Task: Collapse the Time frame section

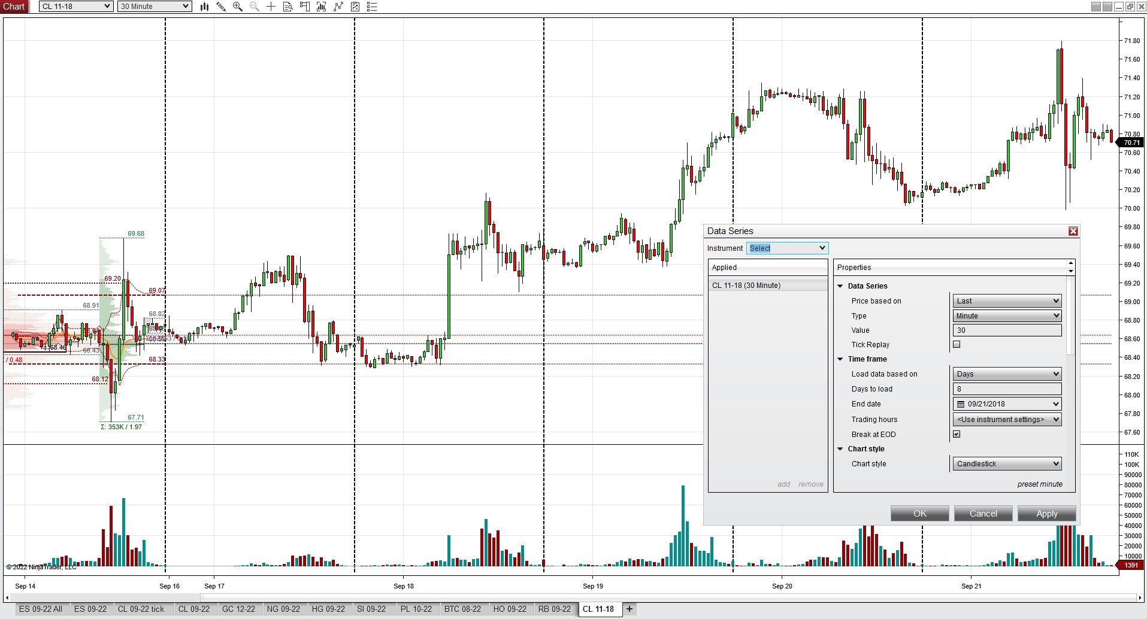Action: pyautogui.click(x=840, y=359)
